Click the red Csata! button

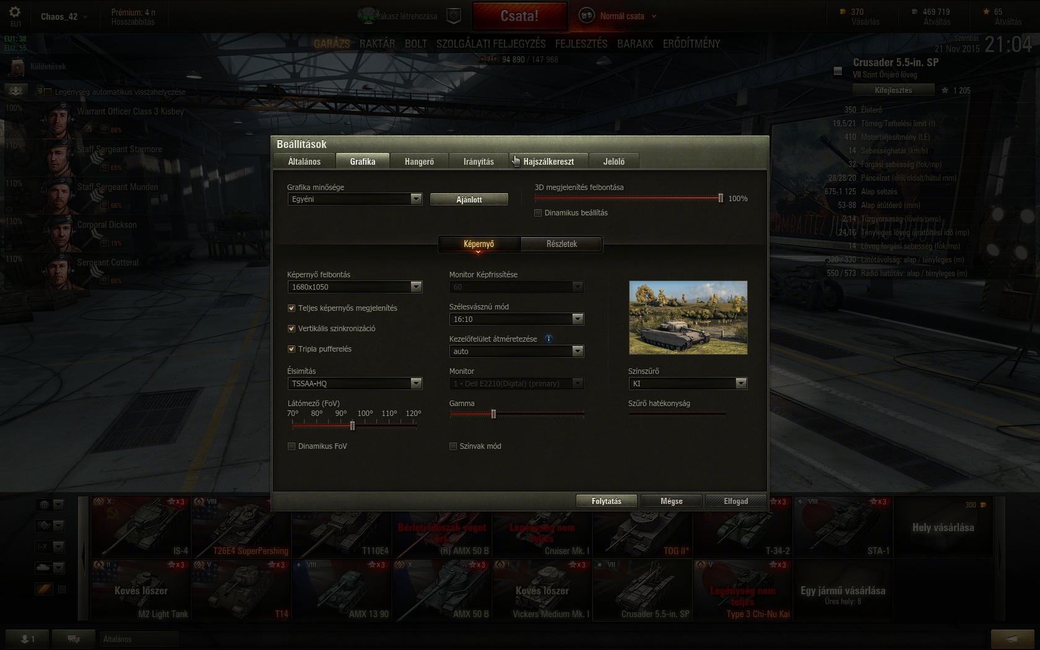coord(519,16)
